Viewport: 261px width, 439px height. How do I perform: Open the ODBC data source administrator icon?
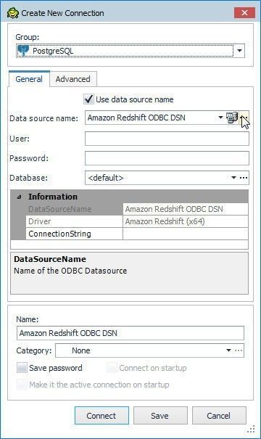[232, 118]
